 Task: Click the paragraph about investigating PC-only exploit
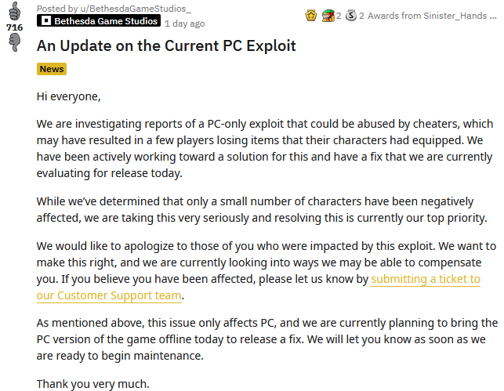(265, 149)
